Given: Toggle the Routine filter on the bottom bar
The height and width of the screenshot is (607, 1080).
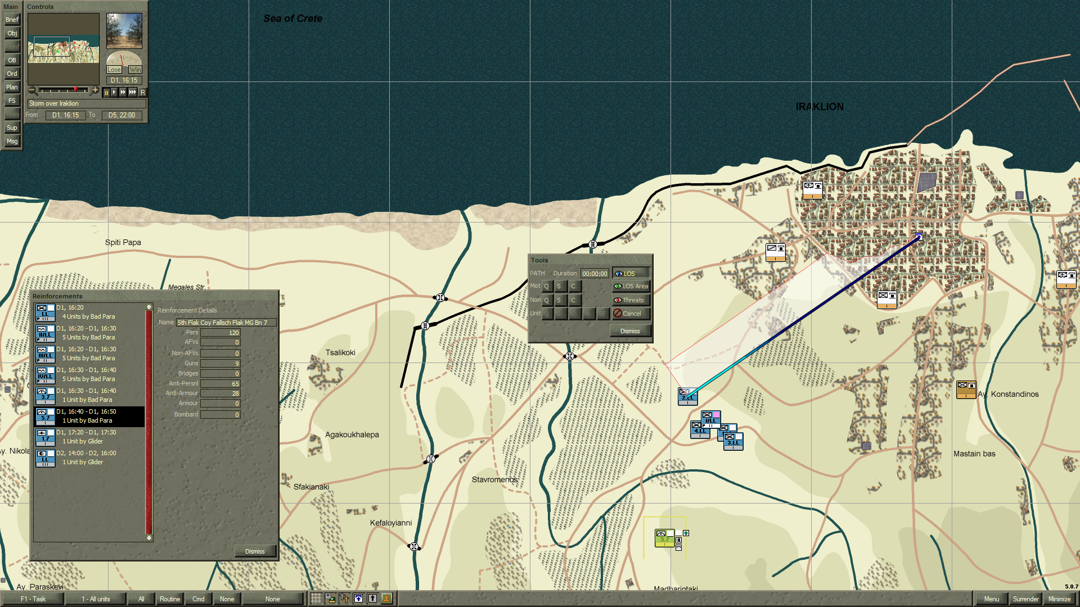Looking at the screenshot, I should pos(169,599).
